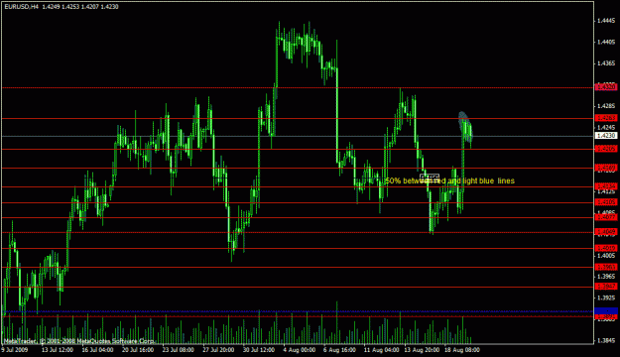Select the grey-blue ellipse highlighting latest candles
Image resolution: width=620 pixels, height=357 pixels.
pos(465,127)
